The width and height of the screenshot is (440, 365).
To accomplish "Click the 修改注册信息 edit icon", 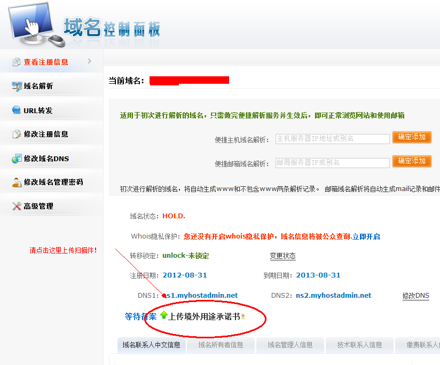I will [x=17, y=134].
